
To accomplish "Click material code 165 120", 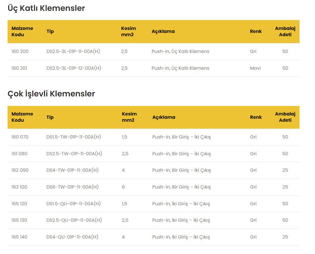I will click(19, 204).
